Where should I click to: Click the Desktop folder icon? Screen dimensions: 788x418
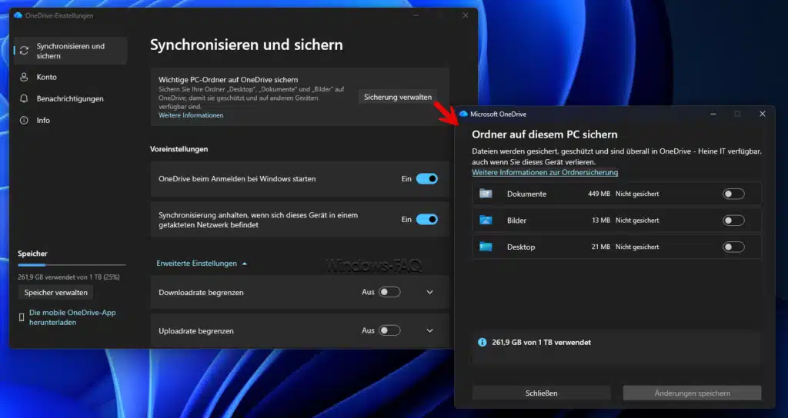coord(486,247)
